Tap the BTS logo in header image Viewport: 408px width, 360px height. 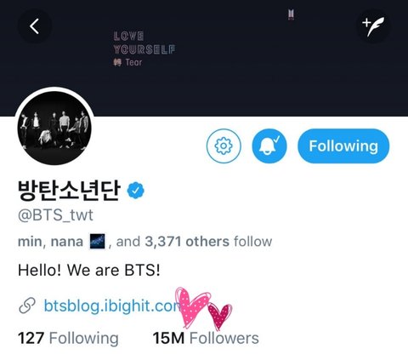pos(291,14)
